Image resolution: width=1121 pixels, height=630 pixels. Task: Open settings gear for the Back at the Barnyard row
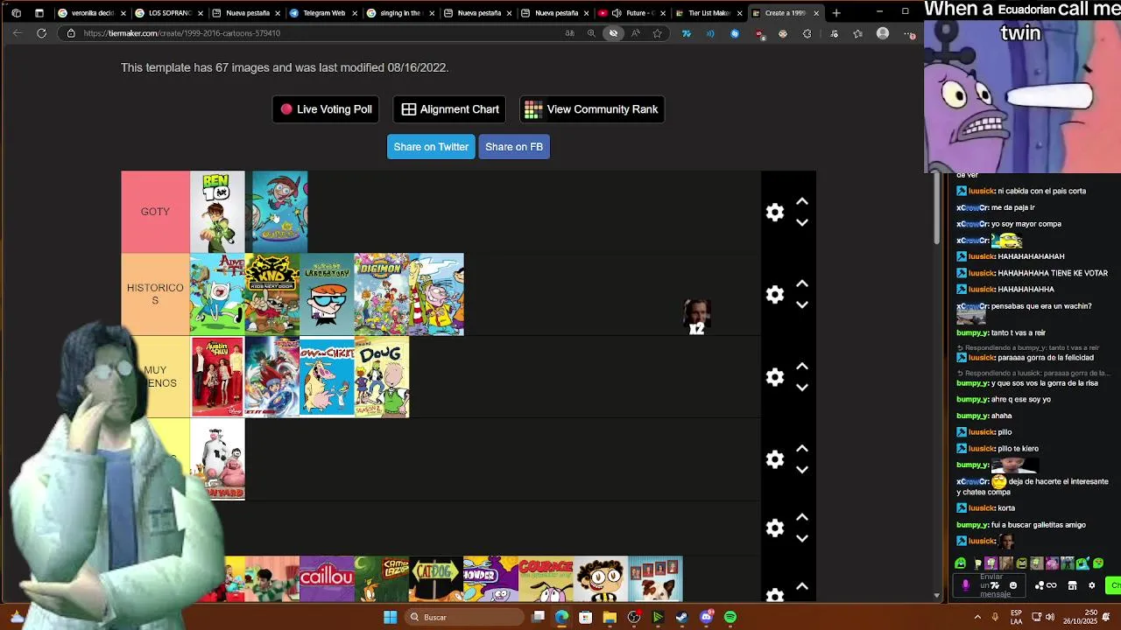point(775,459)
